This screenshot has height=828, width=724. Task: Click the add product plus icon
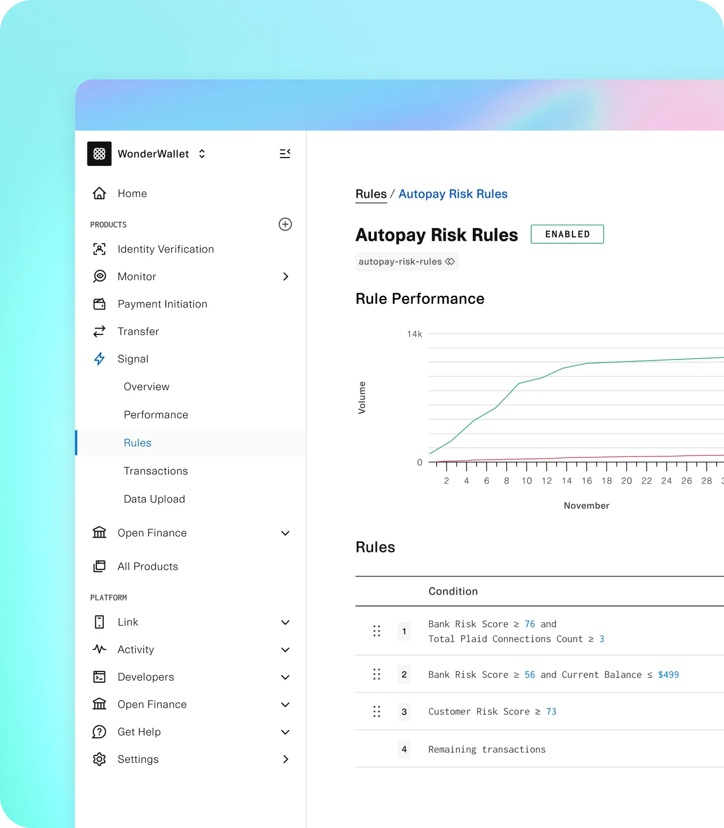click(285, 224)
